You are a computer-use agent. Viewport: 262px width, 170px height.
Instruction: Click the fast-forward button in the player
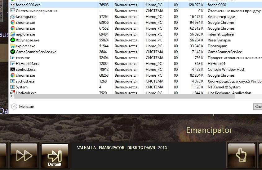(x=24, y=155)
